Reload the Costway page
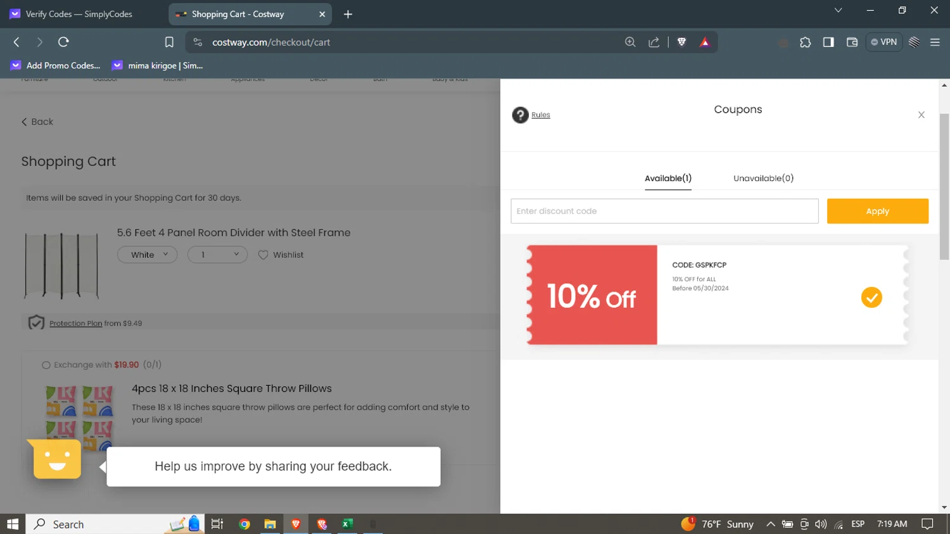Viewport: 950px width, 534px height. [63, 42]
